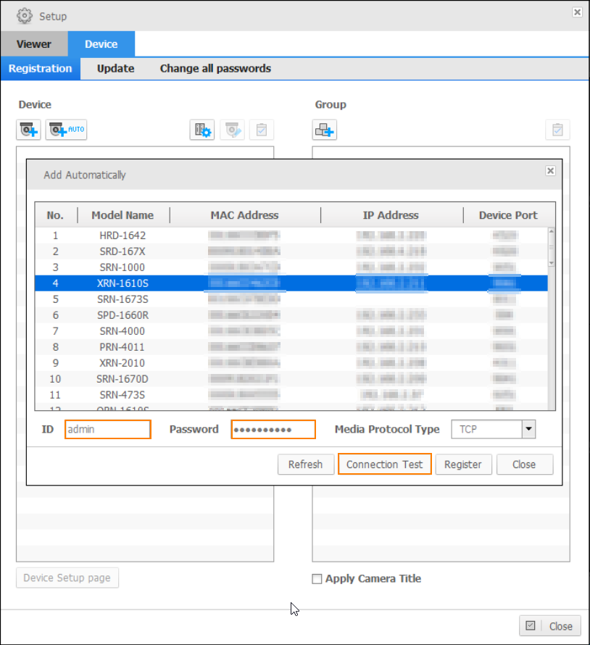Click the IP Address column header
This screenshot has height=645, width=590.
[x=391, y=215]
